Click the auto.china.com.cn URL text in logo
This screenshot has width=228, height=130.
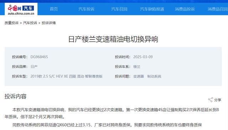click(21, 14)
